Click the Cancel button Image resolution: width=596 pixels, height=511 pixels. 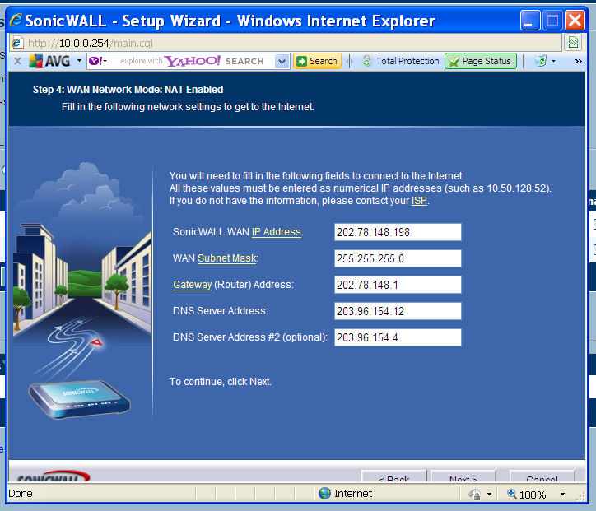(x=542, y=476)
